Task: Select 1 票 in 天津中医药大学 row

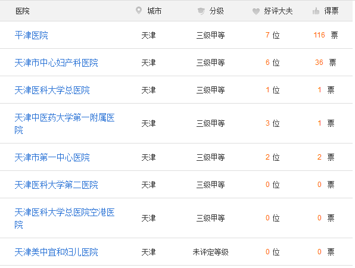Action: 326,123
